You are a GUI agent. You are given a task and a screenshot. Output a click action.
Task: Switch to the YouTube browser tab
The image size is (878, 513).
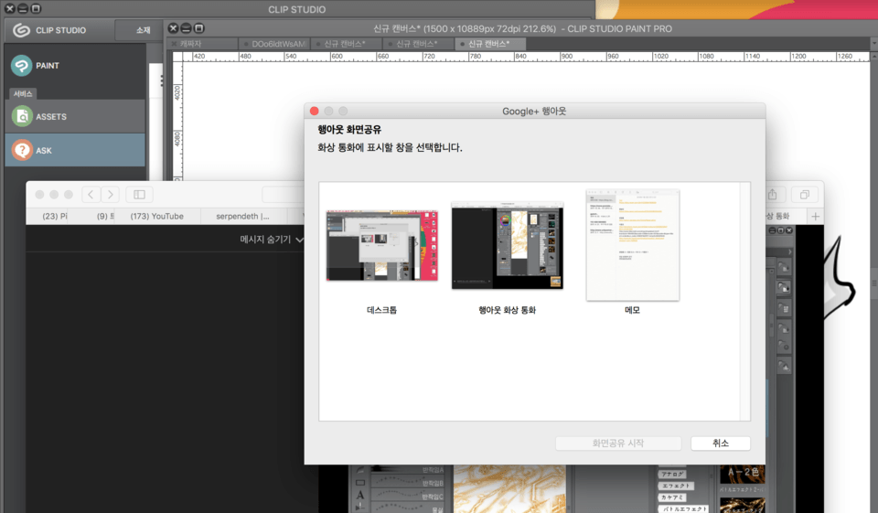(156, 217)
